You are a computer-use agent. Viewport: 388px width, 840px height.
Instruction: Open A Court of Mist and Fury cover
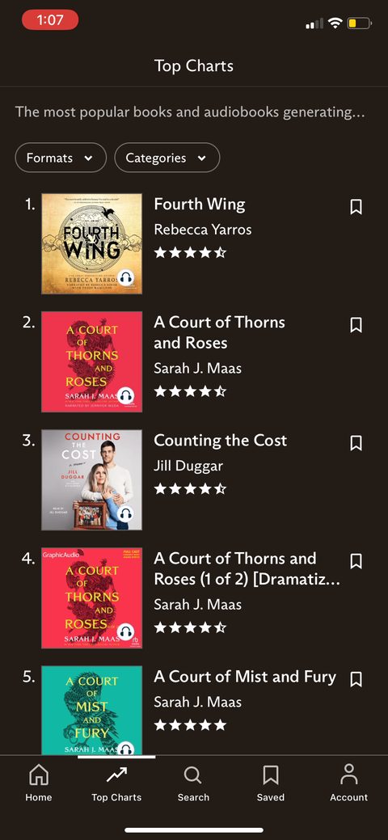click(91, 711)
